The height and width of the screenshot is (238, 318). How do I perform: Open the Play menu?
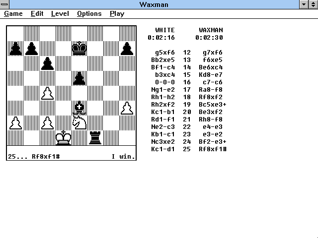click(117, 14)
